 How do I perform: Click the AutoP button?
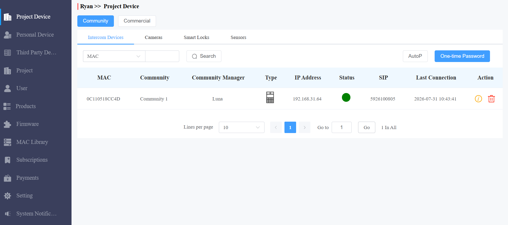coord(415,56)
